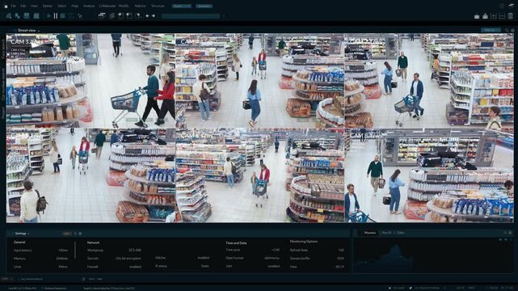The width and height of the screenshot is (518, 291).
Task: Click the save disk icon in toolbar
Action: point(27,15)
